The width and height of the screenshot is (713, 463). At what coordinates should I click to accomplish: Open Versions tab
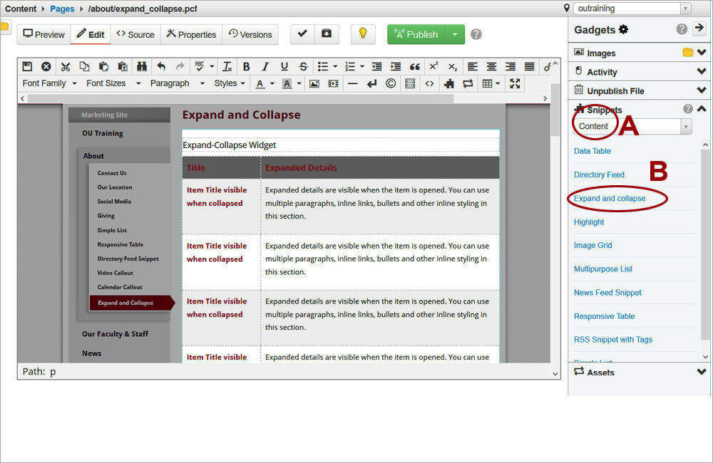coord(250,34)
